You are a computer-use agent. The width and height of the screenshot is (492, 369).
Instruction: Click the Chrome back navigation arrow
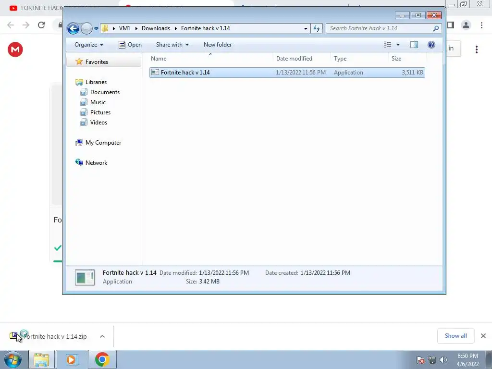point(11,25)
